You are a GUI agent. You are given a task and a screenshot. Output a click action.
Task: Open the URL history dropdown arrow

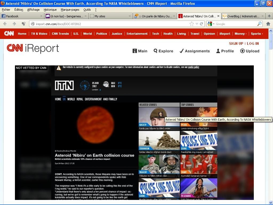point(197,24)
